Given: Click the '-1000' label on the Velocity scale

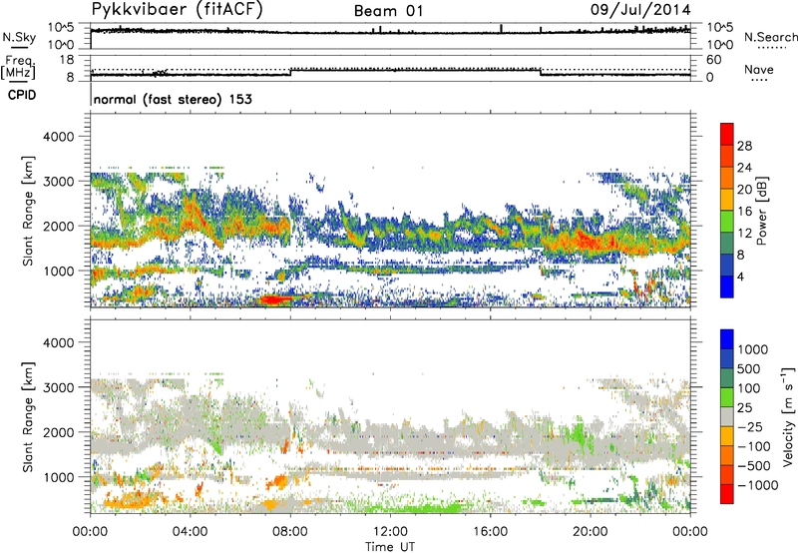Looking at the screenshot, I should (x=757, y=485).
